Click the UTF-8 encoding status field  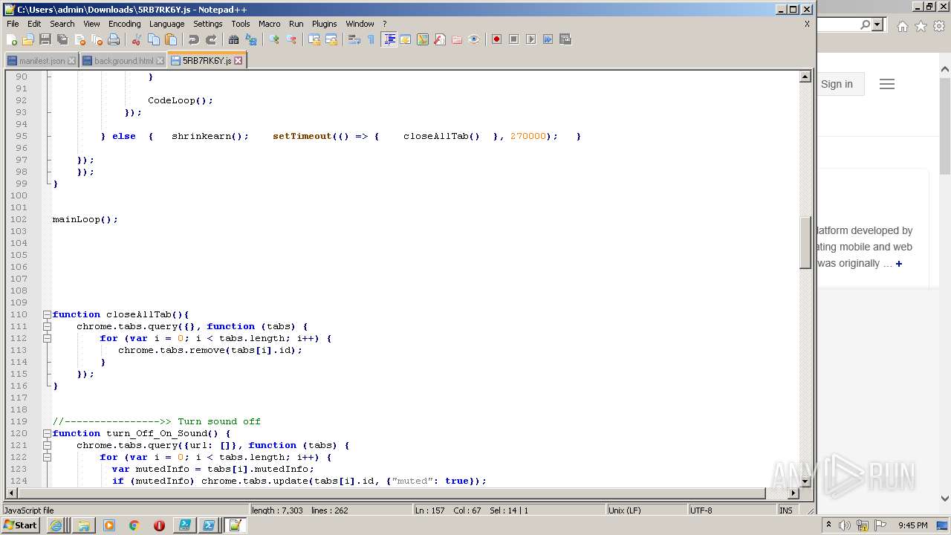732,510
